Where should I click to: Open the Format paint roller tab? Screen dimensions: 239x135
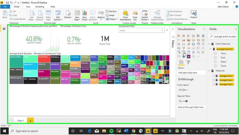[188, 62]
